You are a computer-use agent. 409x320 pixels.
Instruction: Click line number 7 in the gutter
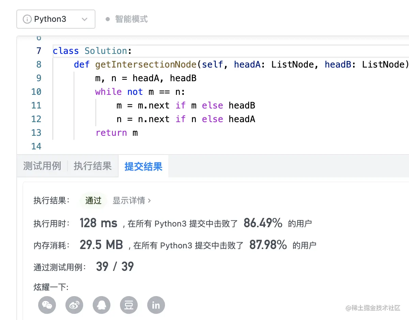pyautogui.click(x=39, y=51)
